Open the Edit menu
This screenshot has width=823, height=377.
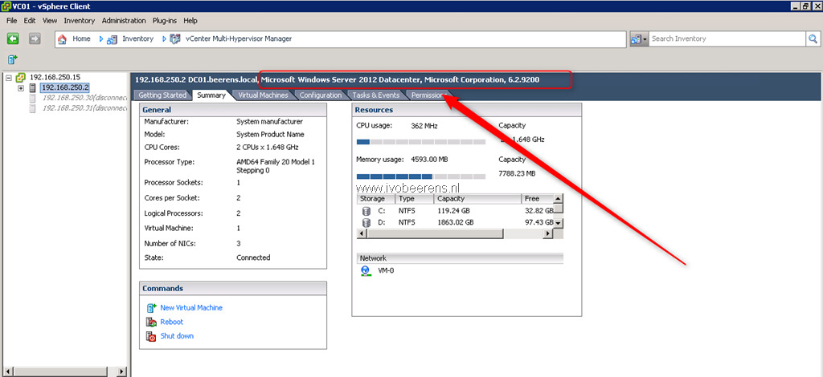(x=30, y=21)
